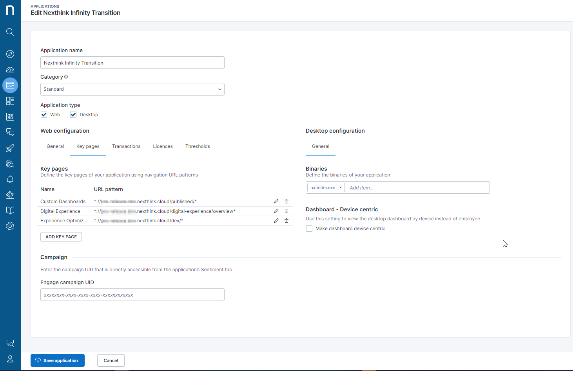Viewport: 573px width, 371px height.
Task: Select the Key pages tab
Action: pos(88,146)
